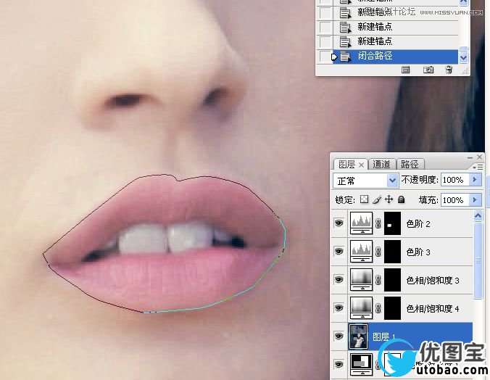Screen dimensions: 490x380
Task: Toggle visibility of 色相/饱和度 3
Action: point(339,279)
